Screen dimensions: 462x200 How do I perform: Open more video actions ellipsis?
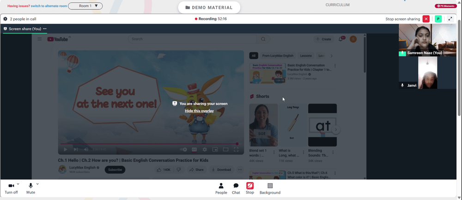click(x=240, y=170)
